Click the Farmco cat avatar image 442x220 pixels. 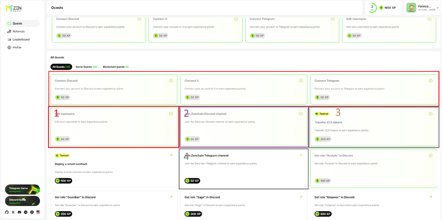click(x=411, y=8)
